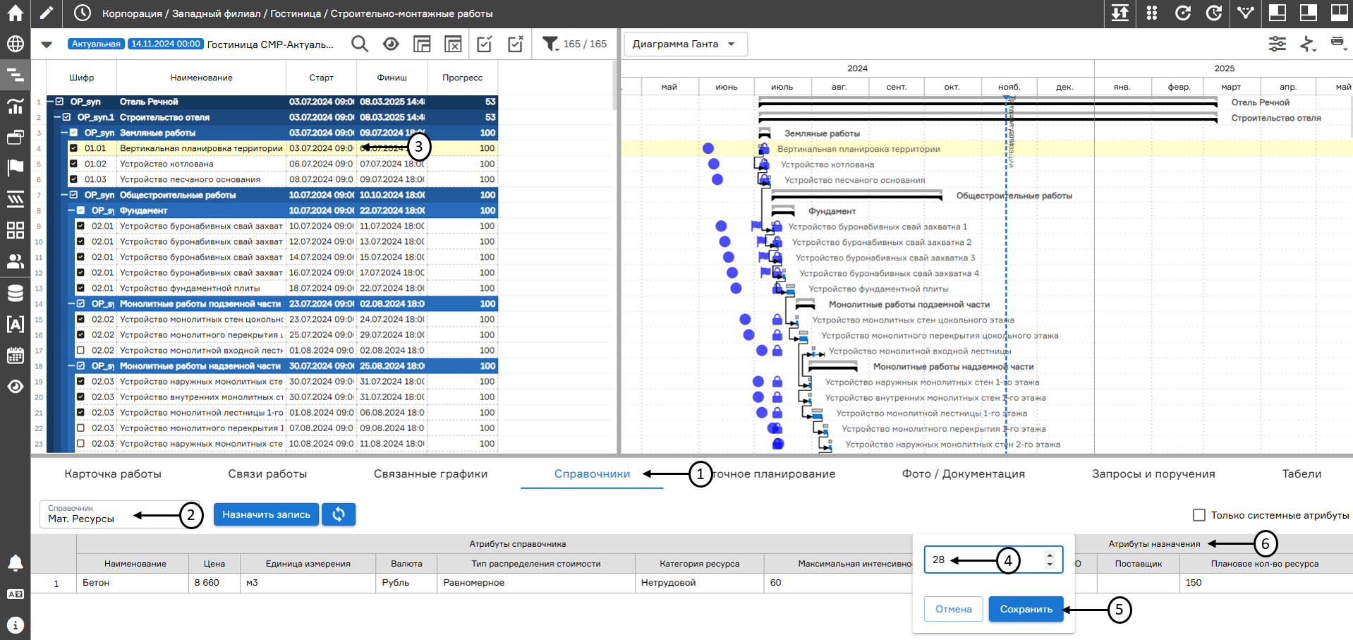
Task: Click the pencil edit icon in header
Action: 46,13
